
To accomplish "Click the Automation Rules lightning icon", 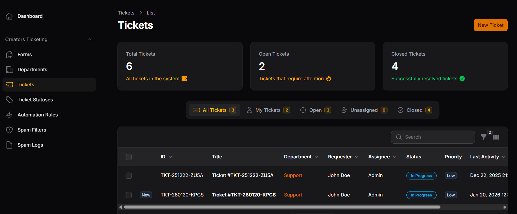I will click(9, 115).
